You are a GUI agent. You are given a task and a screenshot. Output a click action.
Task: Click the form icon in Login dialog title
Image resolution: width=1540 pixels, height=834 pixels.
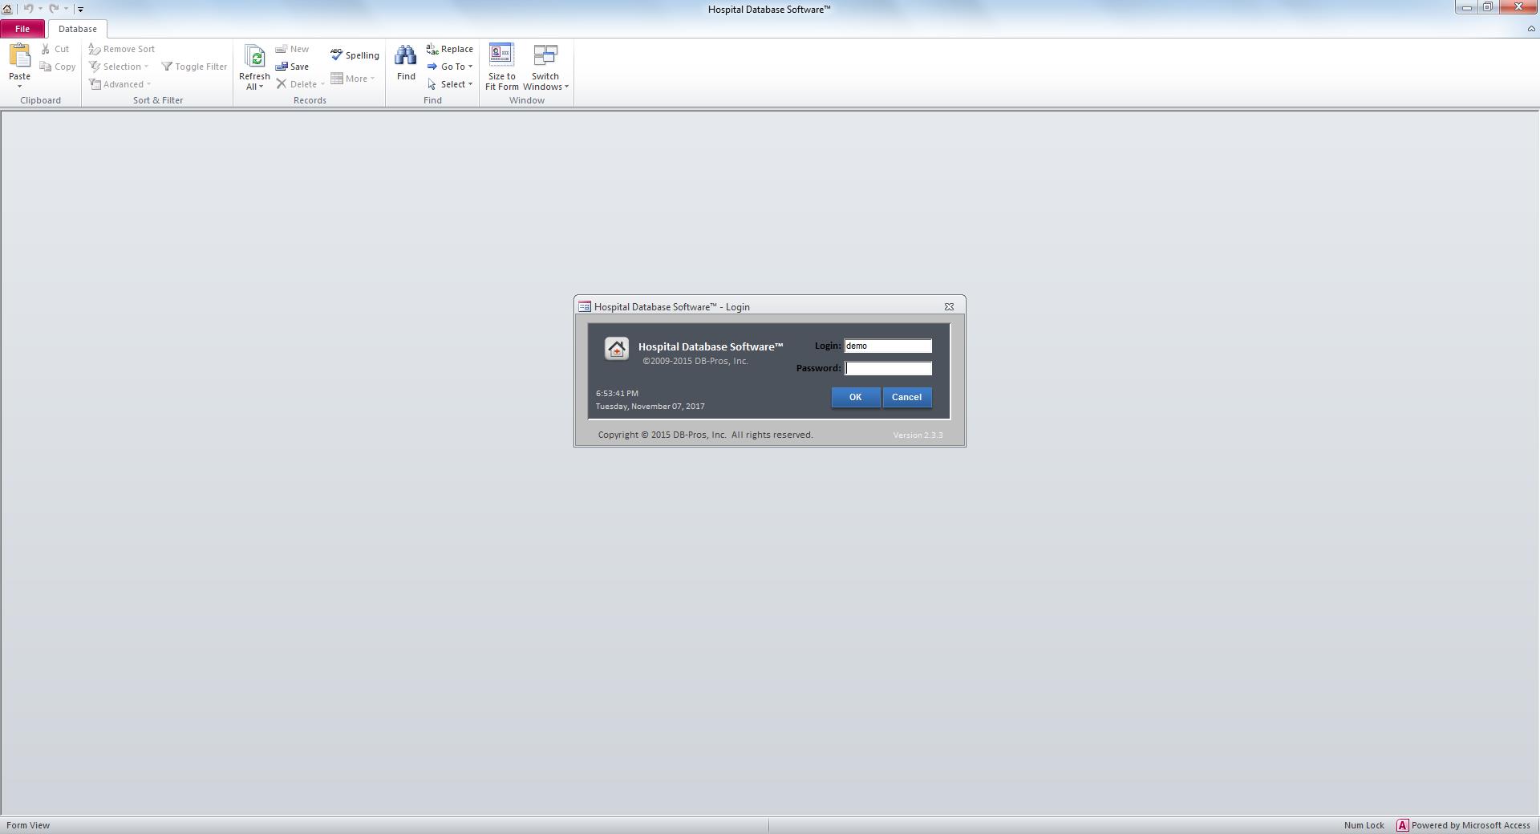pyautogui.click(x=585, y=306)
